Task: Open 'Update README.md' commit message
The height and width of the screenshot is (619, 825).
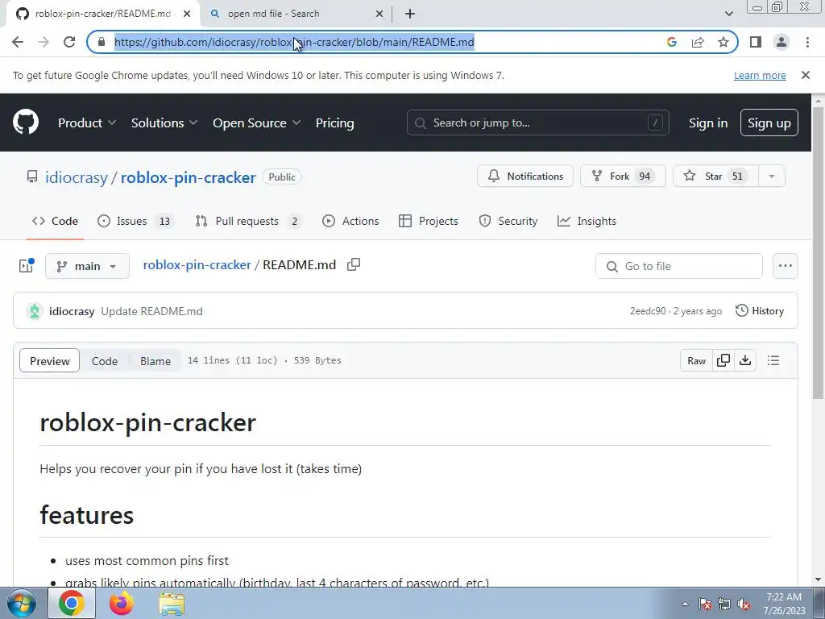Action: [x=151, y=311]
